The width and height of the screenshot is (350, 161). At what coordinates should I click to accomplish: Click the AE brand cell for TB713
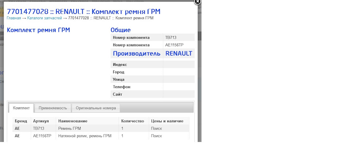[x=17, y=129]
